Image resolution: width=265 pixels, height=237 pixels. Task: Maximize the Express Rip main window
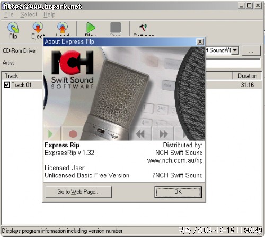249,6
